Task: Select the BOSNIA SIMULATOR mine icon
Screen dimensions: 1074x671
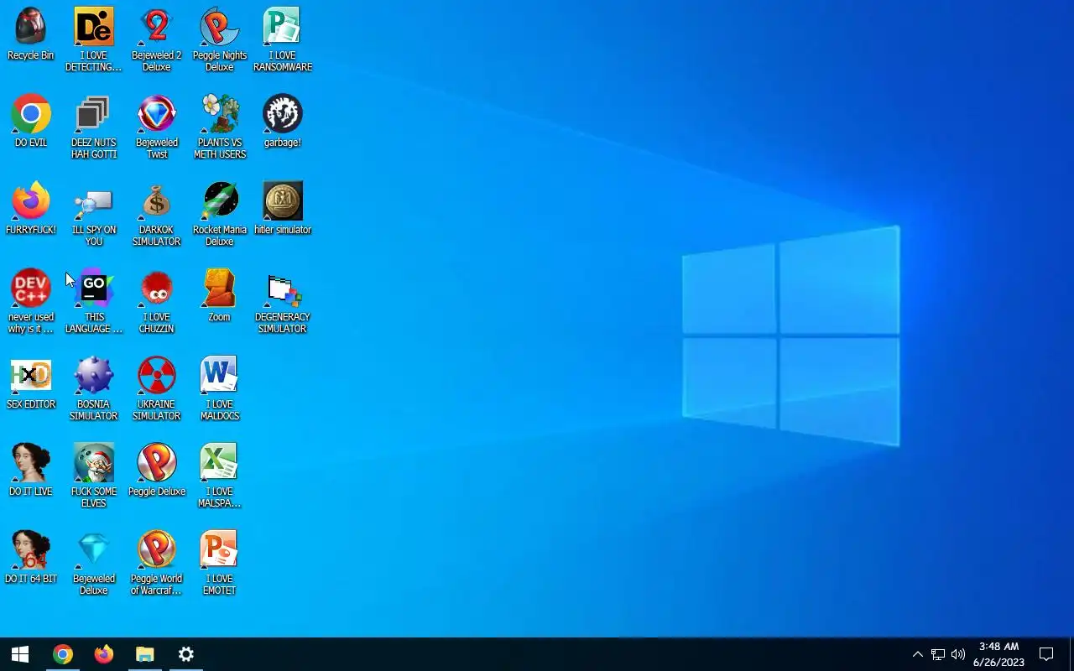Action: (x=94, y=375)
